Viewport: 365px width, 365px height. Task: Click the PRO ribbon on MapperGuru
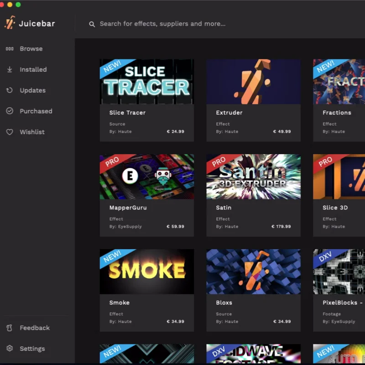tap(113, 162)
